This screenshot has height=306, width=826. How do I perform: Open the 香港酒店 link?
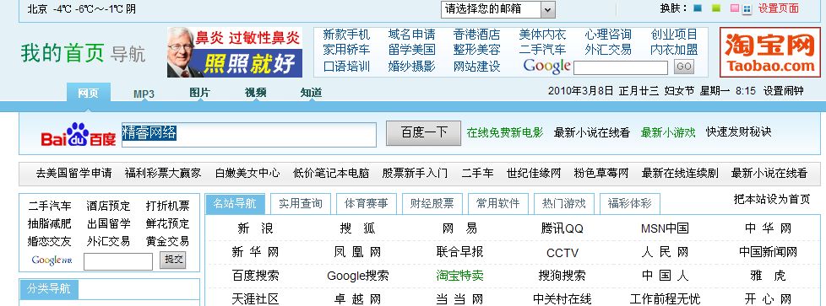pyautogui.click(x=476, y=35)
